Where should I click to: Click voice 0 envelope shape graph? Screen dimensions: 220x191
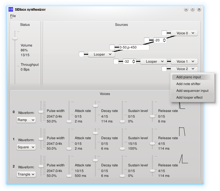coord(182,105)
